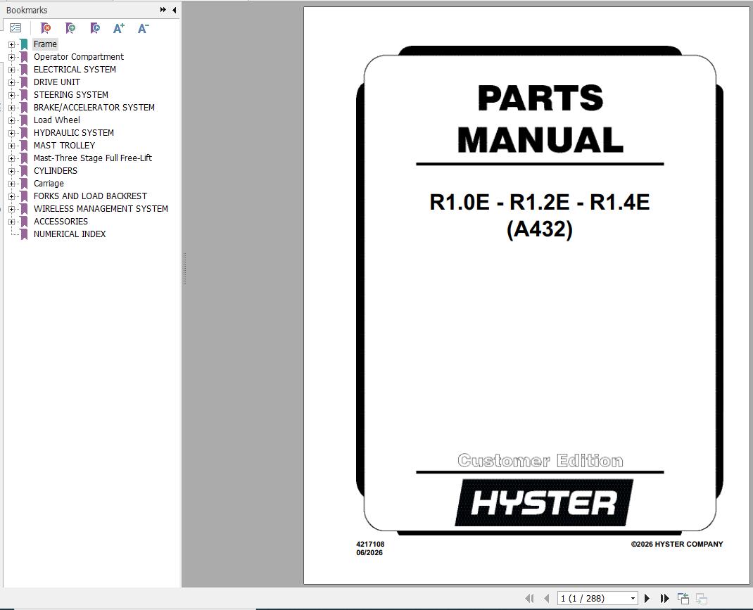Click the purple bookmark icon beside NUMERICAL INDEX
The width and height of the screenshot is (753, 610).
point(24,235)
